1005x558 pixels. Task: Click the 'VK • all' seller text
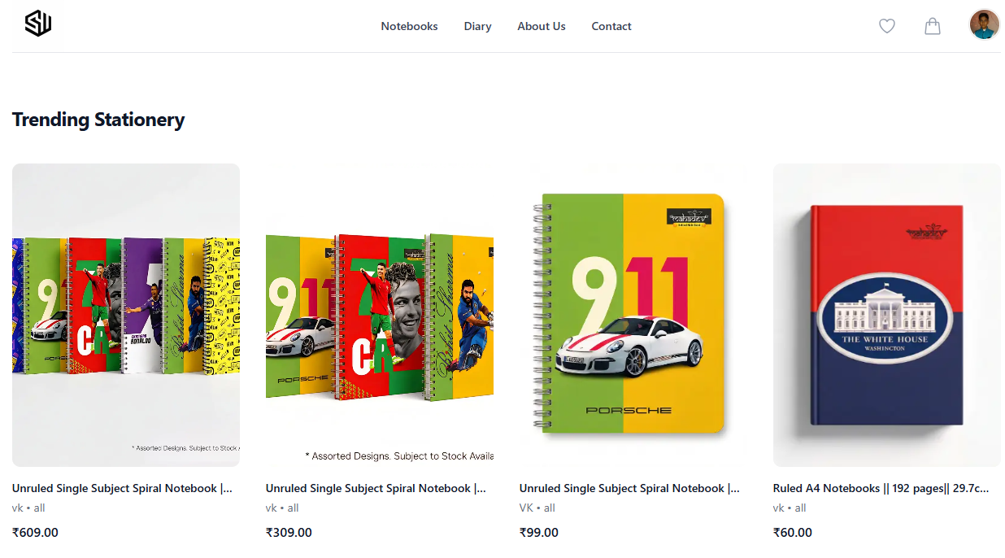(537, 508)
